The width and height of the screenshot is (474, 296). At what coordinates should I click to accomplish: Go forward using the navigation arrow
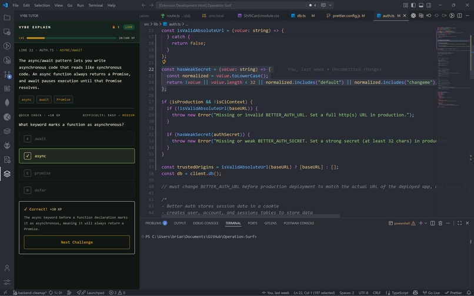tap(151, 5)
